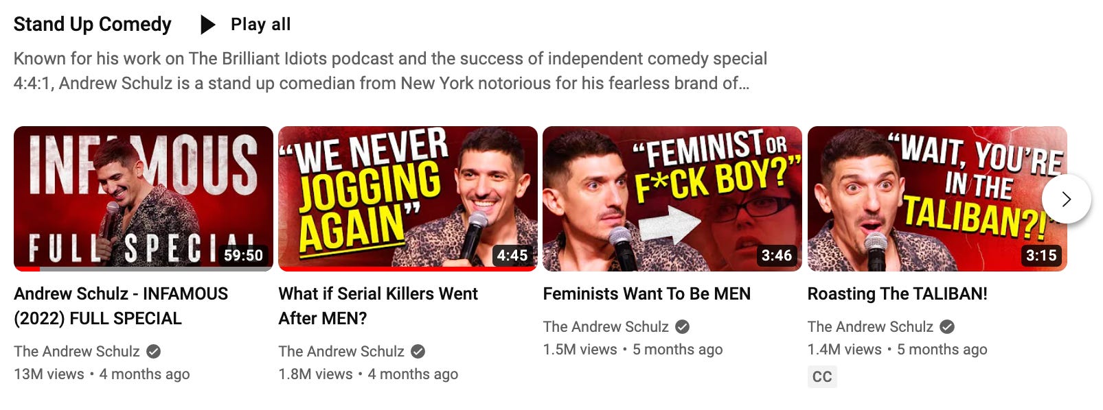Open The Andrew Schulz channel under Taliban video
The width and height of the screenshot is (1103, 410).
click(870, 327)
